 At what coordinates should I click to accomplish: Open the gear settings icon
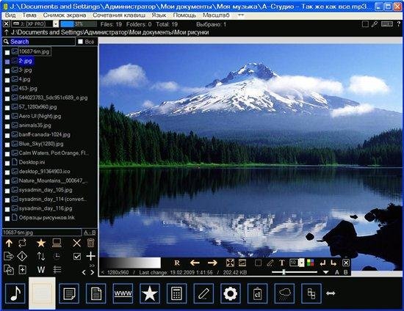[x=231, y=293]
